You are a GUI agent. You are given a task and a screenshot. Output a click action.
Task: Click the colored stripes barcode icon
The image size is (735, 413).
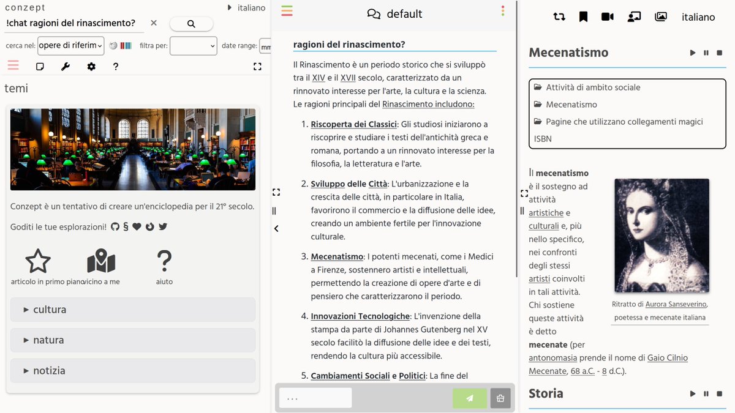pos(126,45)
